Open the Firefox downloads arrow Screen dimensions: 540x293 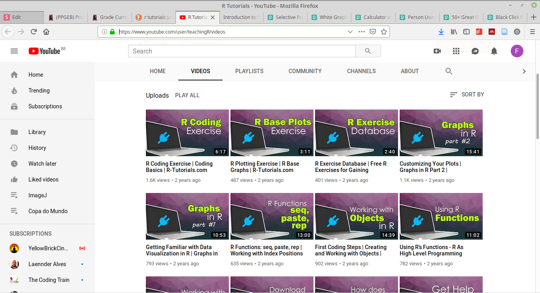(441, 32)
